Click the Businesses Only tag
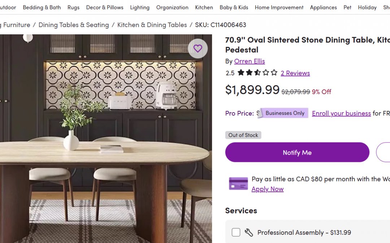The height and width of the screenshot is (243, 390). [285, 113]
